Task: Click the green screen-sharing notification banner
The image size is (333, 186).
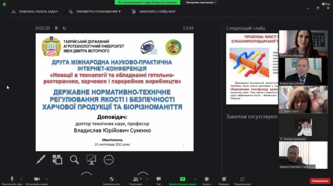Action: point(147,2)
